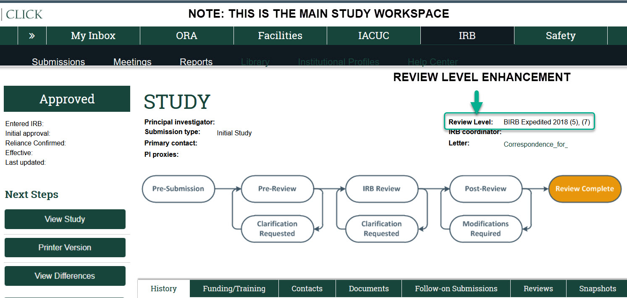Click the Review Complete workflow state
This screenshot has height=298, width=627.
[x=585, y=189]
